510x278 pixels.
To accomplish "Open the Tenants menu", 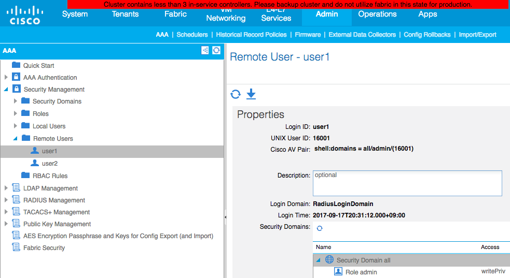I will (125, 14).
